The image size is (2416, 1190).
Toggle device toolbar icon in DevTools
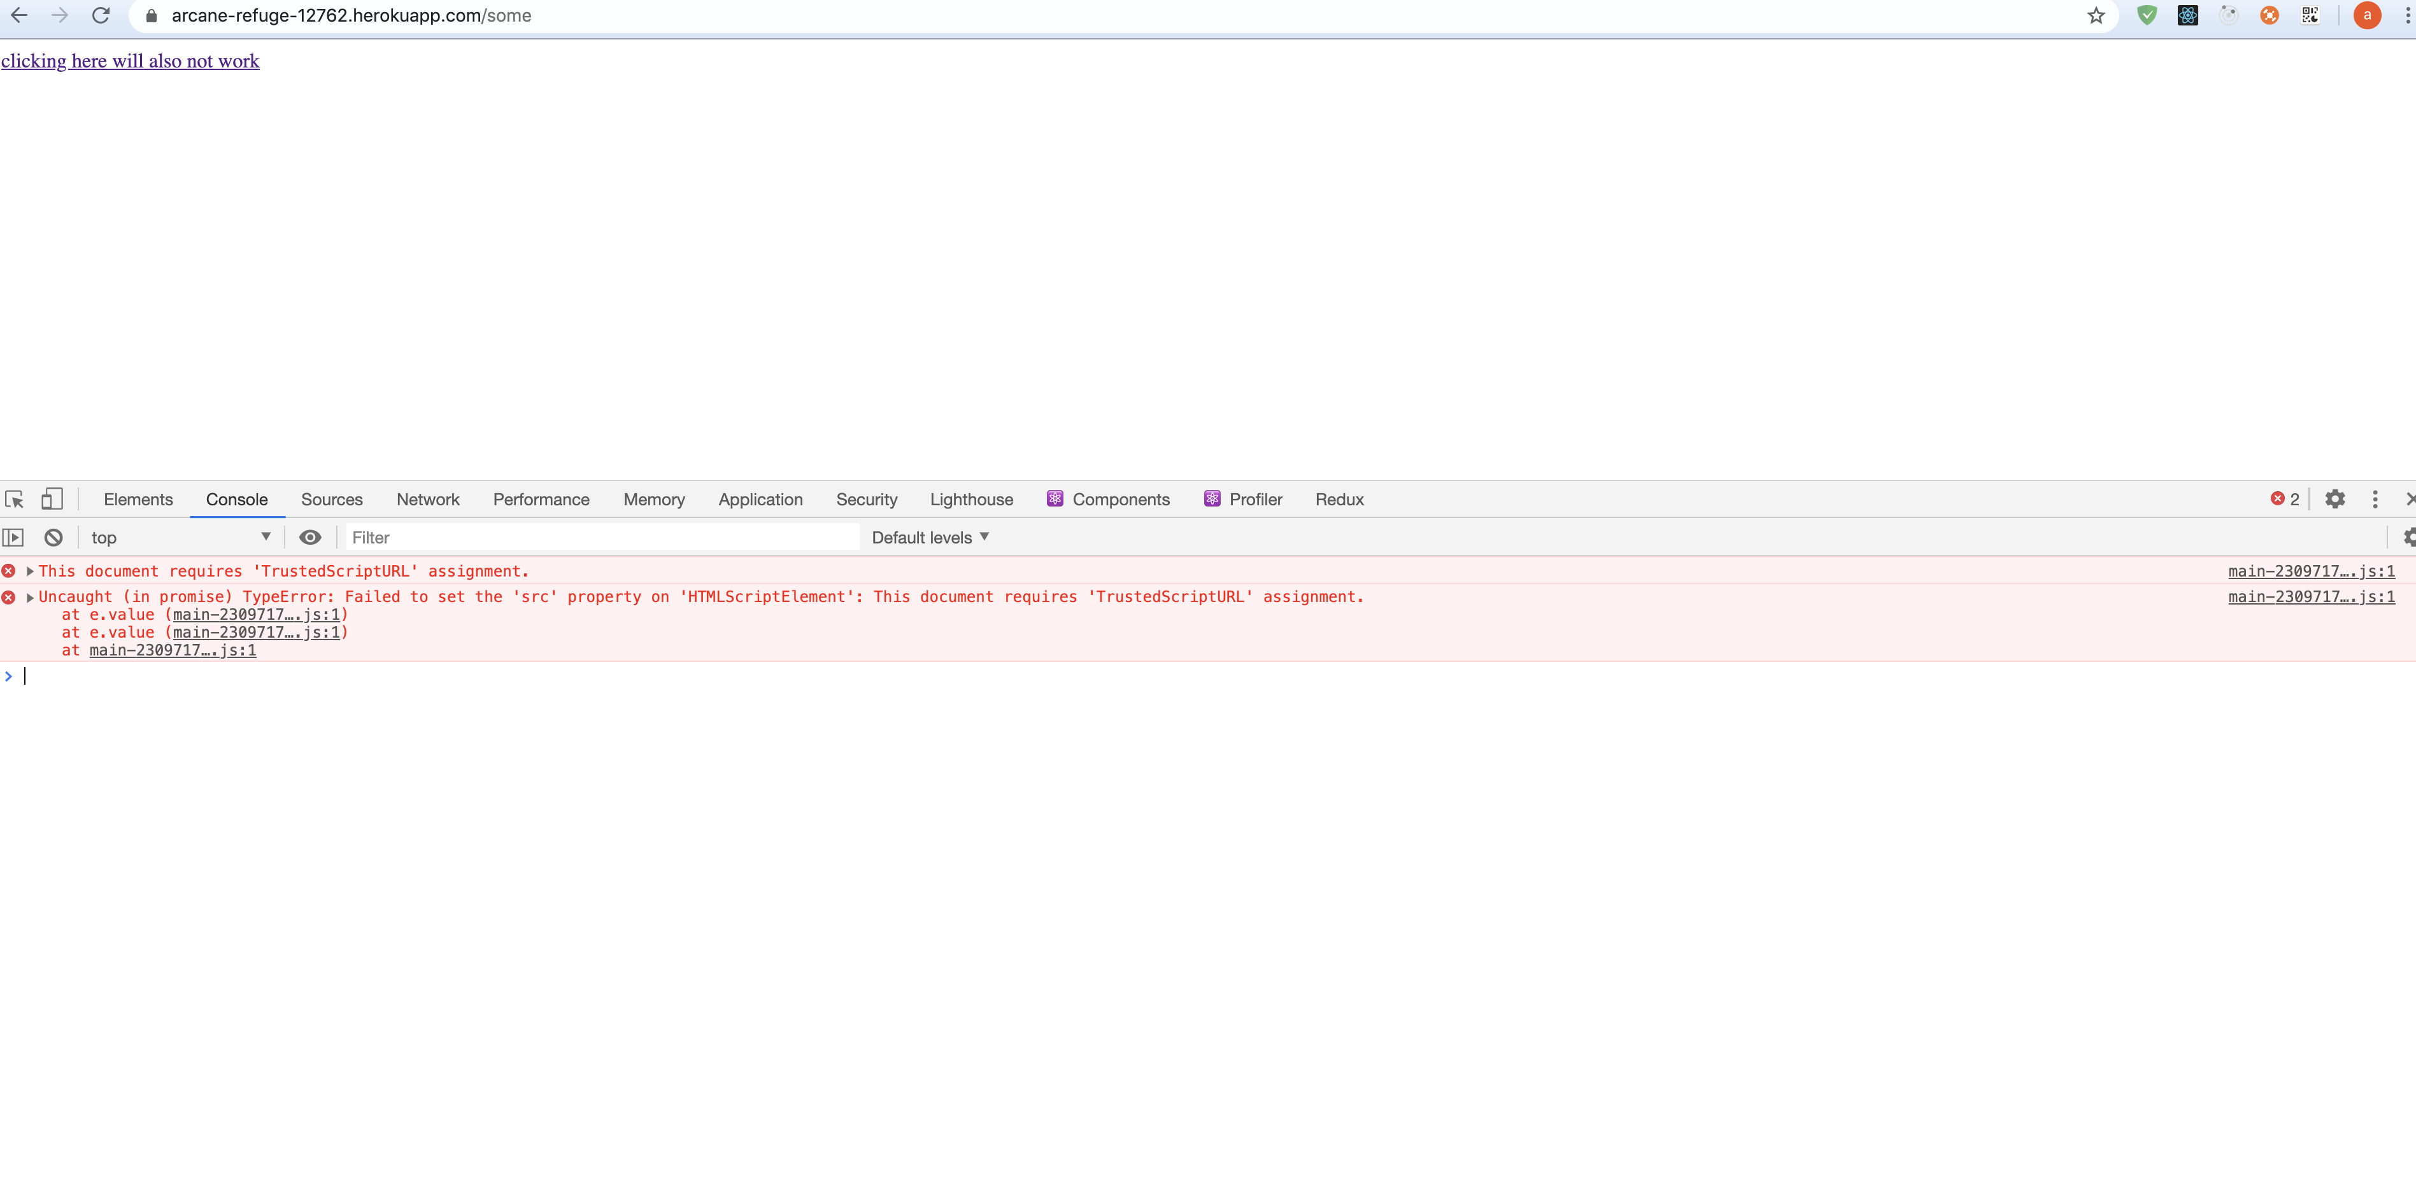click(52, 500)
